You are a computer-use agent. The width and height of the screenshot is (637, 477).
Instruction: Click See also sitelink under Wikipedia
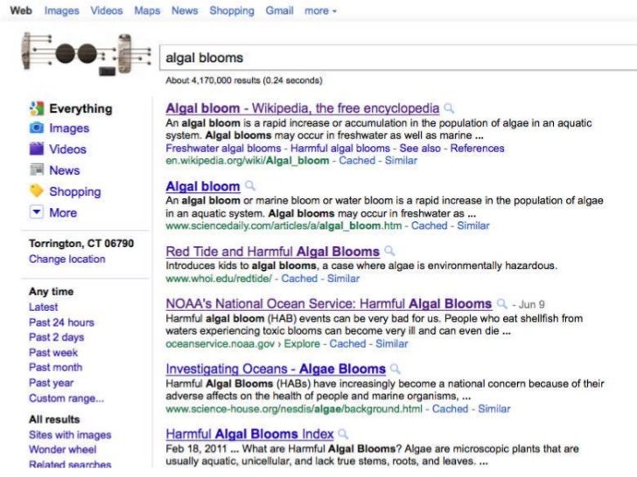420,148
